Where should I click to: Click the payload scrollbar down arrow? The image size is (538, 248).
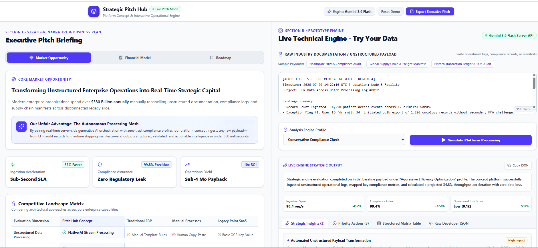click(x=534, y=107)
